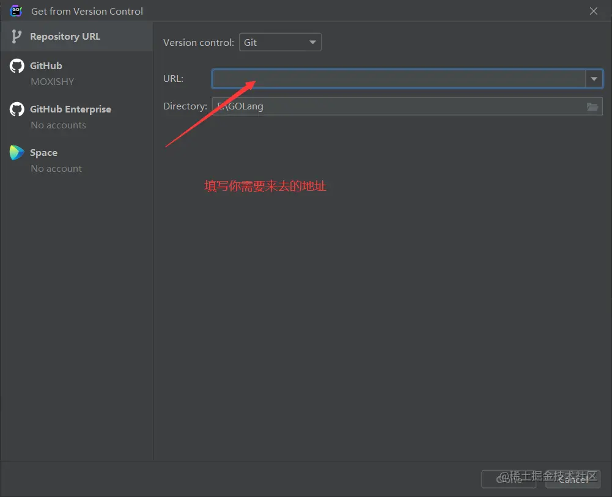Click the Cancel button
The width and height of the screenshot is (612, 497).
573,479
